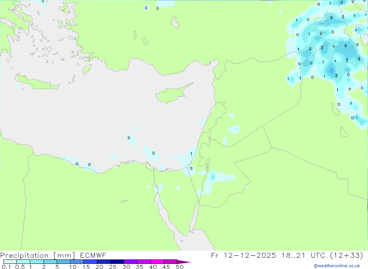Select the 'UTC' label

click(318, 255)
